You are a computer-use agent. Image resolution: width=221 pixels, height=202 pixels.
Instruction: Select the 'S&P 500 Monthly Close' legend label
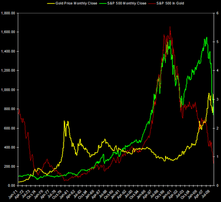(127, 3)
